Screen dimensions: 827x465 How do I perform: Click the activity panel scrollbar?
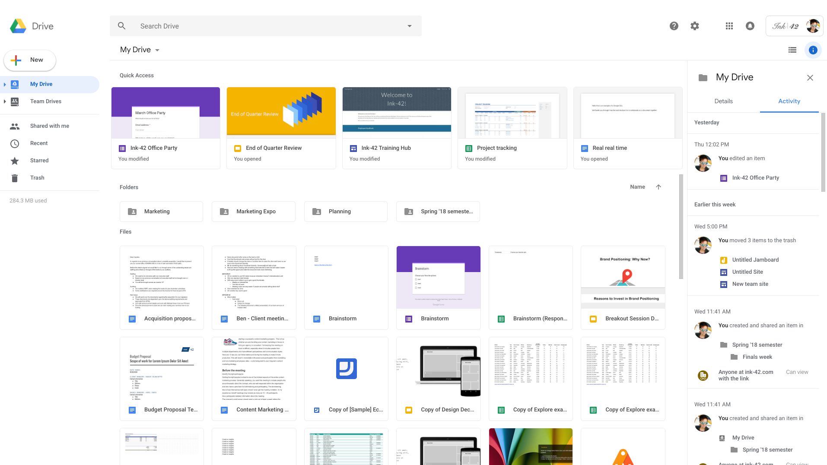point(823,152)
